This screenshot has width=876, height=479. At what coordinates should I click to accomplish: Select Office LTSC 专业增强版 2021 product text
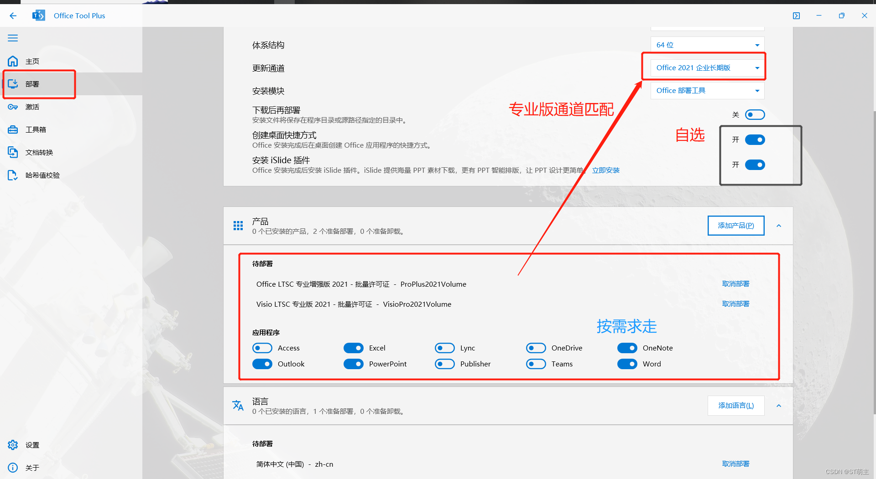[361, 284]
